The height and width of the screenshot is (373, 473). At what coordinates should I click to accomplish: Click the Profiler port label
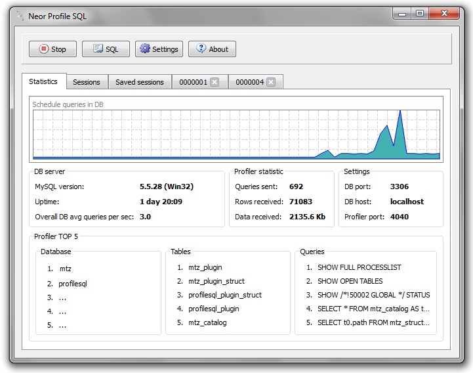pyautogui.click(x=364, y=217)
